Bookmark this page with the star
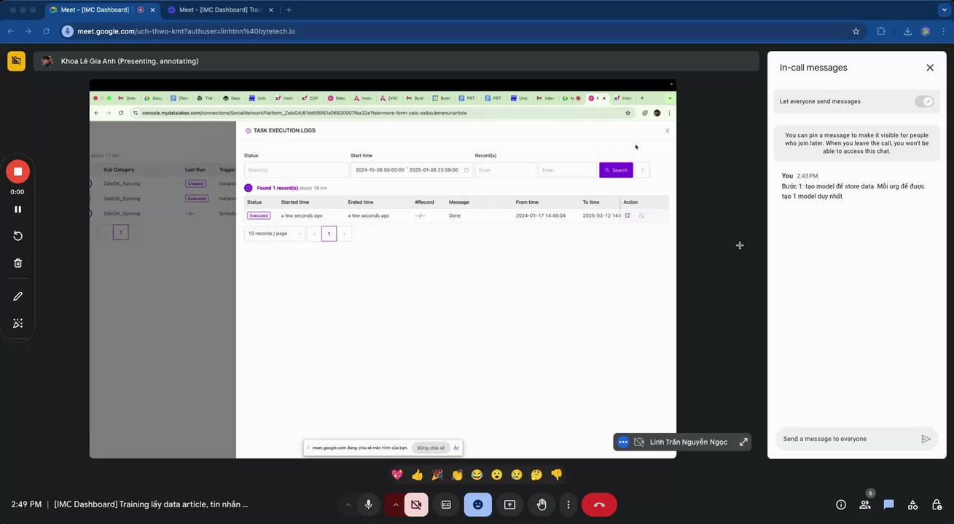 (856, 31)
